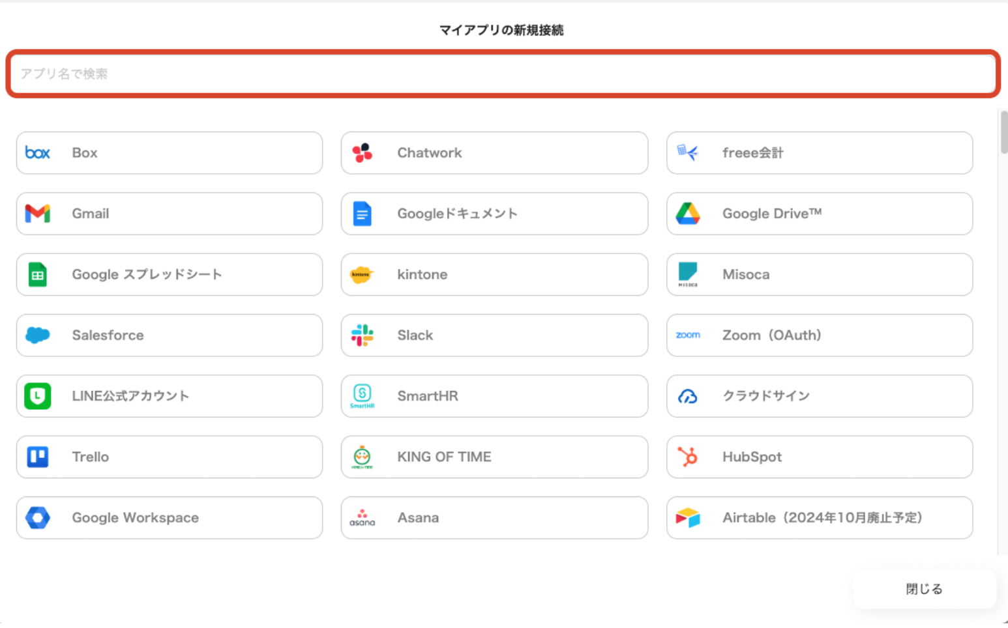Image resolution: width=1008 pixels, height=628 pixels.
Task: Select the freee会計 app label
Action: coord(753,152)
